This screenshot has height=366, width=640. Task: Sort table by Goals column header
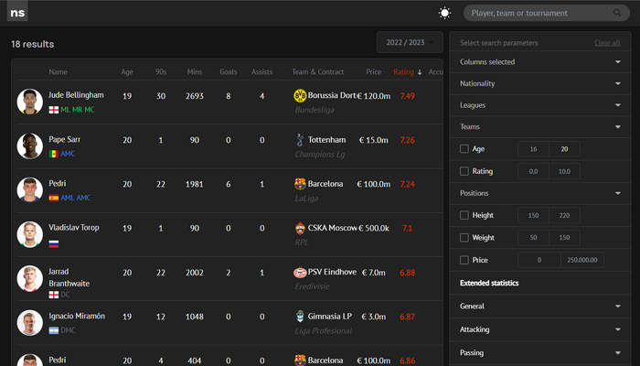point(228,71)
